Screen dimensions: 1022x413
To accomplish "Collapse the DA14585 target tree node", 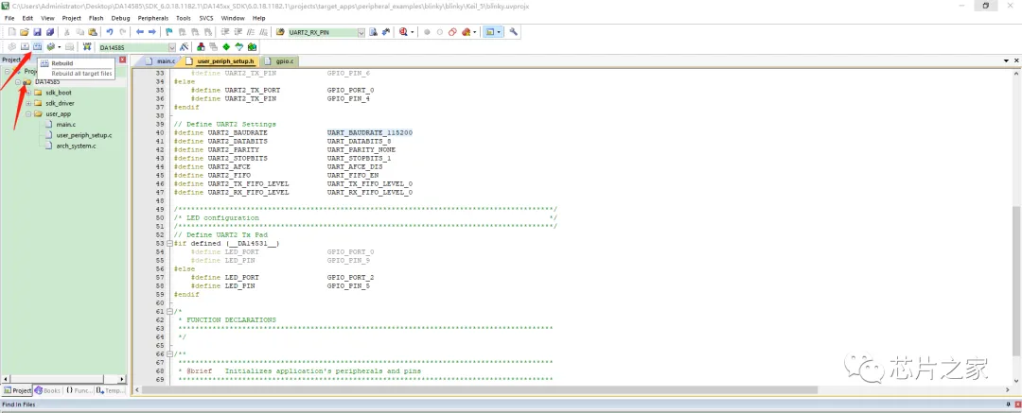I will (18, 82).
